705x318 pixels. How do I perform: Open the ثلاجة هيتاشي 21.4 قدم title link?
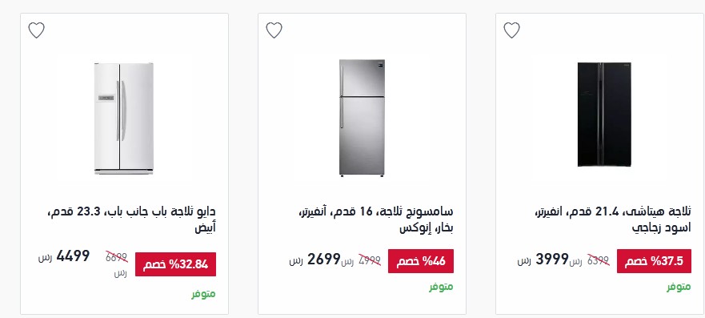pos(612,219)
